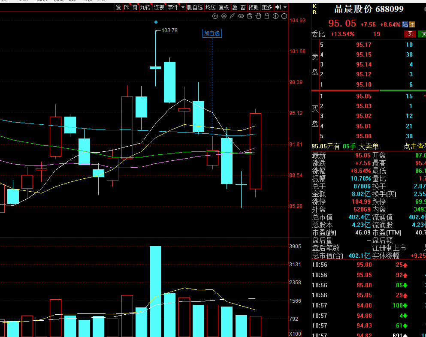Image resolution: width=426 pixels, height=337 pixels.
Task: Click the jump-to-end arrow icon in toolbar
Action: (x=278, y=7)
